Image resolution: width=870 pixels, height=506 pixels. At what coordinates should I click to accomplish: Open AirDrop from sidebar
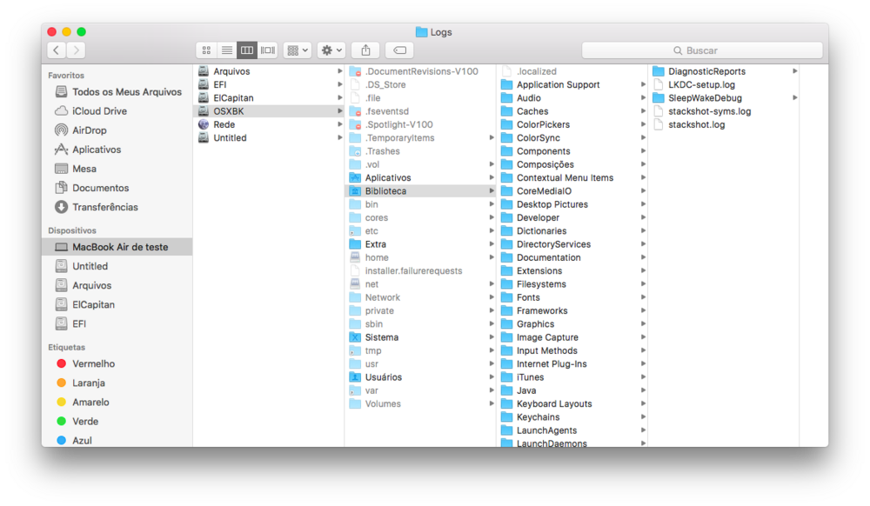[x=90, y=130]
